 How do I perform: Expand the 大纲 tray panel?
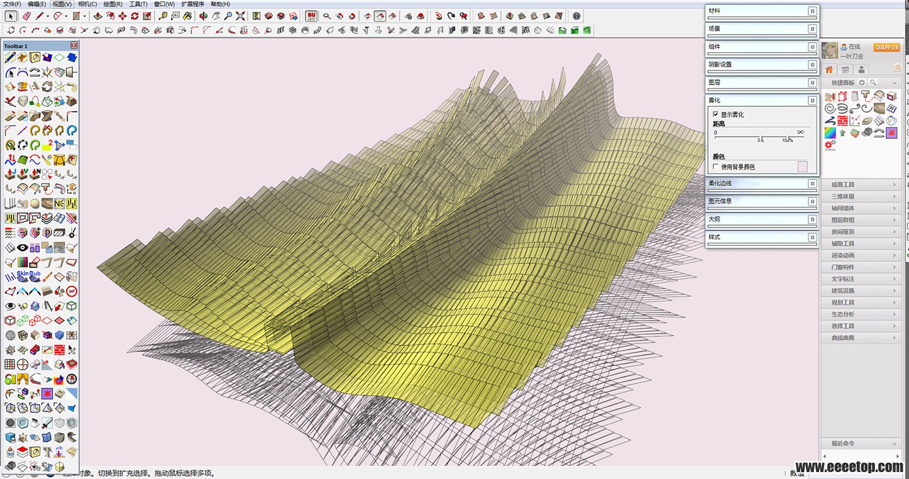click(762, 219)
